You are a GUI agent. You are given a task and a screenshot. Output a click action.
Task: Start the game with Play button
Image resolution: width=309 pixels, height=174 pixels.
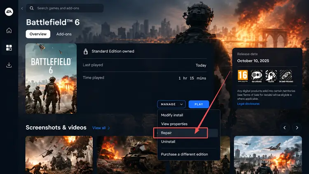pos(199,104)
